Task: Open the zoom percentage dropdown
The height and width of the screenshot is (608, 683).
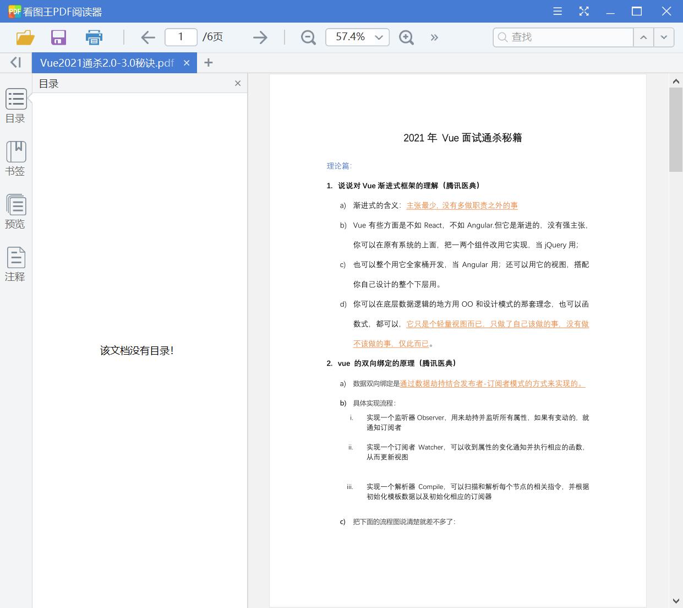Action: pos(378,37)
